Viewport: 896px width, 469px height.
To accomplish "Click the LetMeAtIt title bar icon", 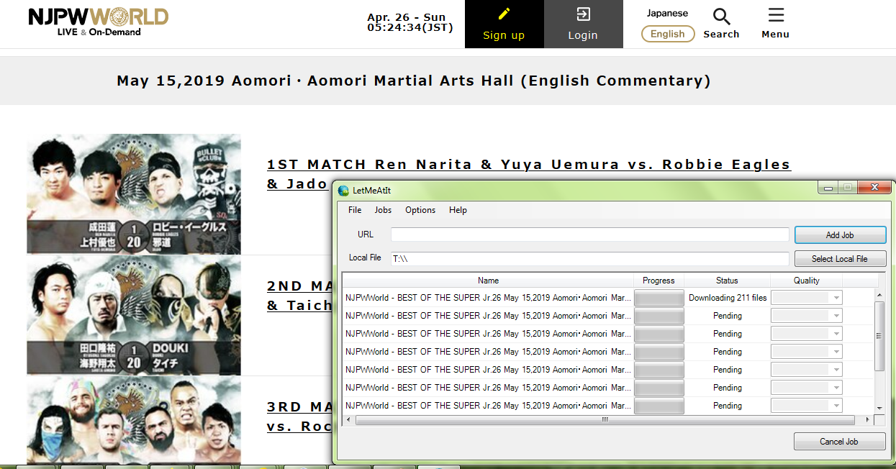I will click(344, 190).
